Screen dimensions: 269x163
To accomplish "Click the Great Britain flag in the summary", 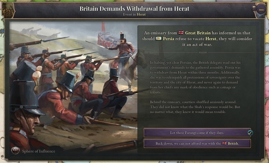I will [181, 33].
